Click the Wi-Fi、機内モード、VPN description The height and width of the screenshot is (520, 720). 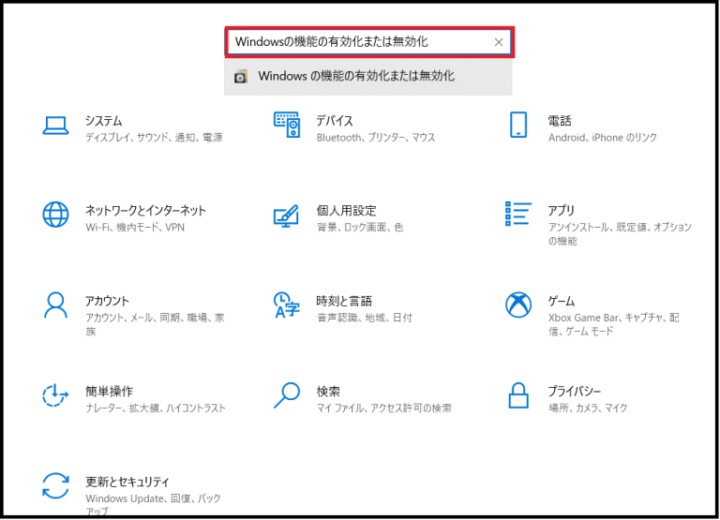[x=135, y=227]
